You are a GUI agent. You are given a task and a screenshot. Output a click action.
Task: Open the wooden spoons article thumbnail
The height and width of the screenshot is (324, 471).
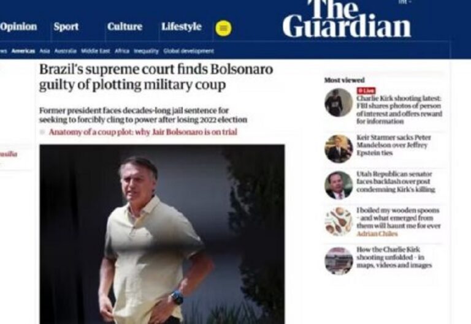pyautogui.click(x=339, y=221)
